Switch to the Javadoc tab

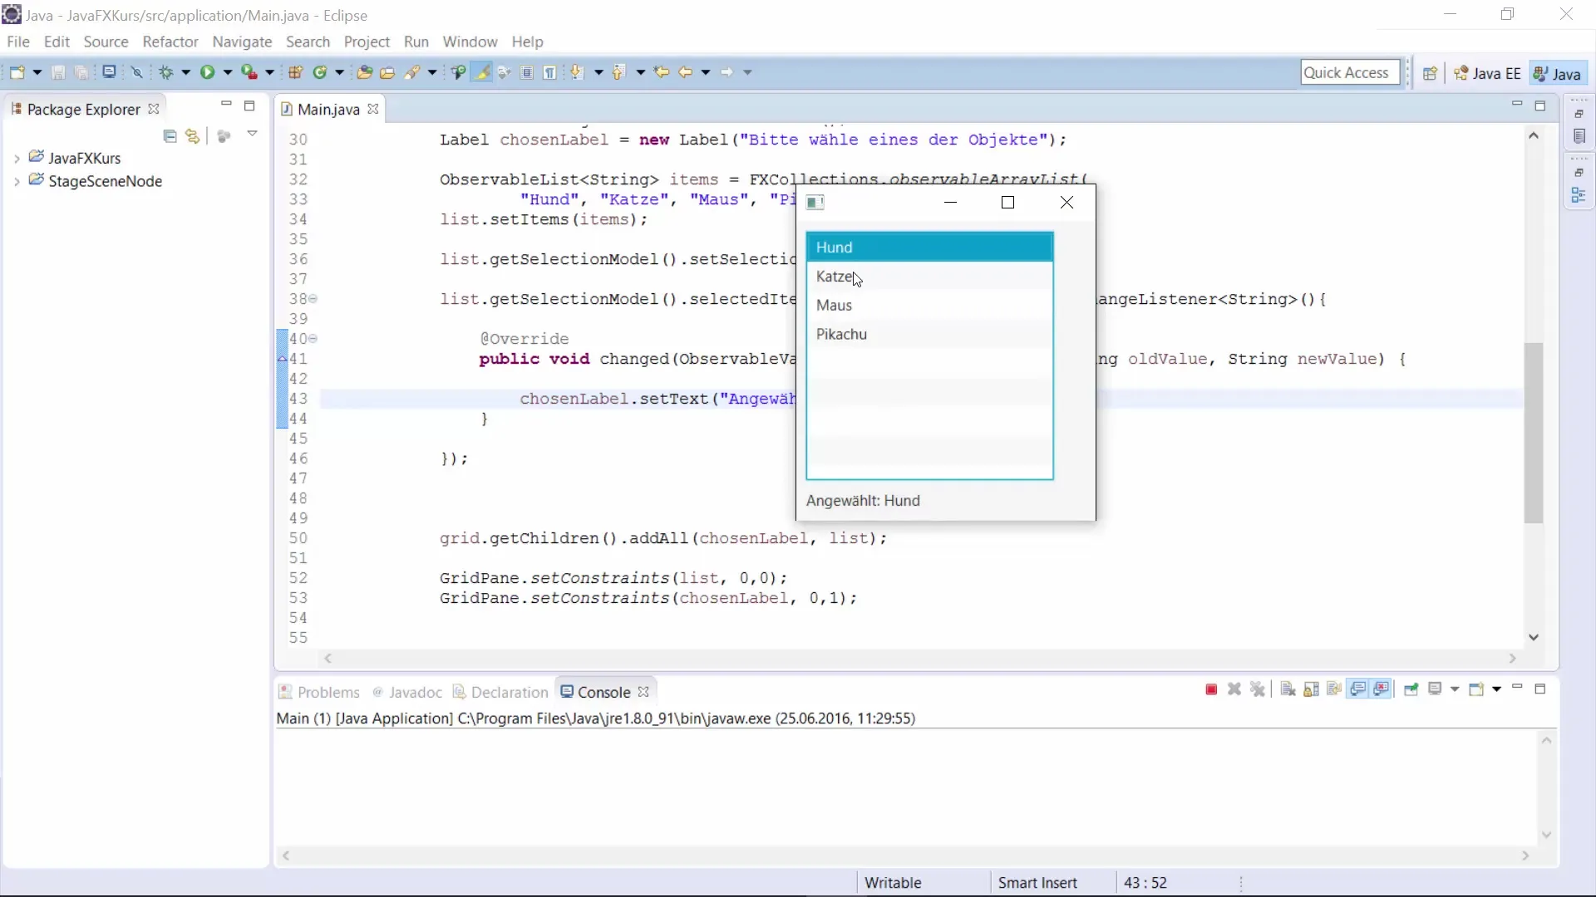(407, 692)
